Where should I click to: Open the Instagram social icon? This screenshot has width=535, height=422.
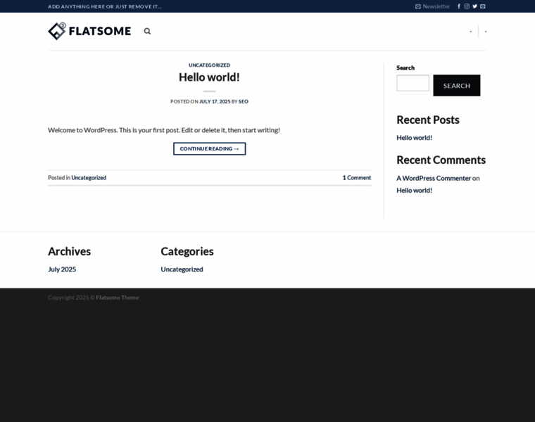point(467,6)
